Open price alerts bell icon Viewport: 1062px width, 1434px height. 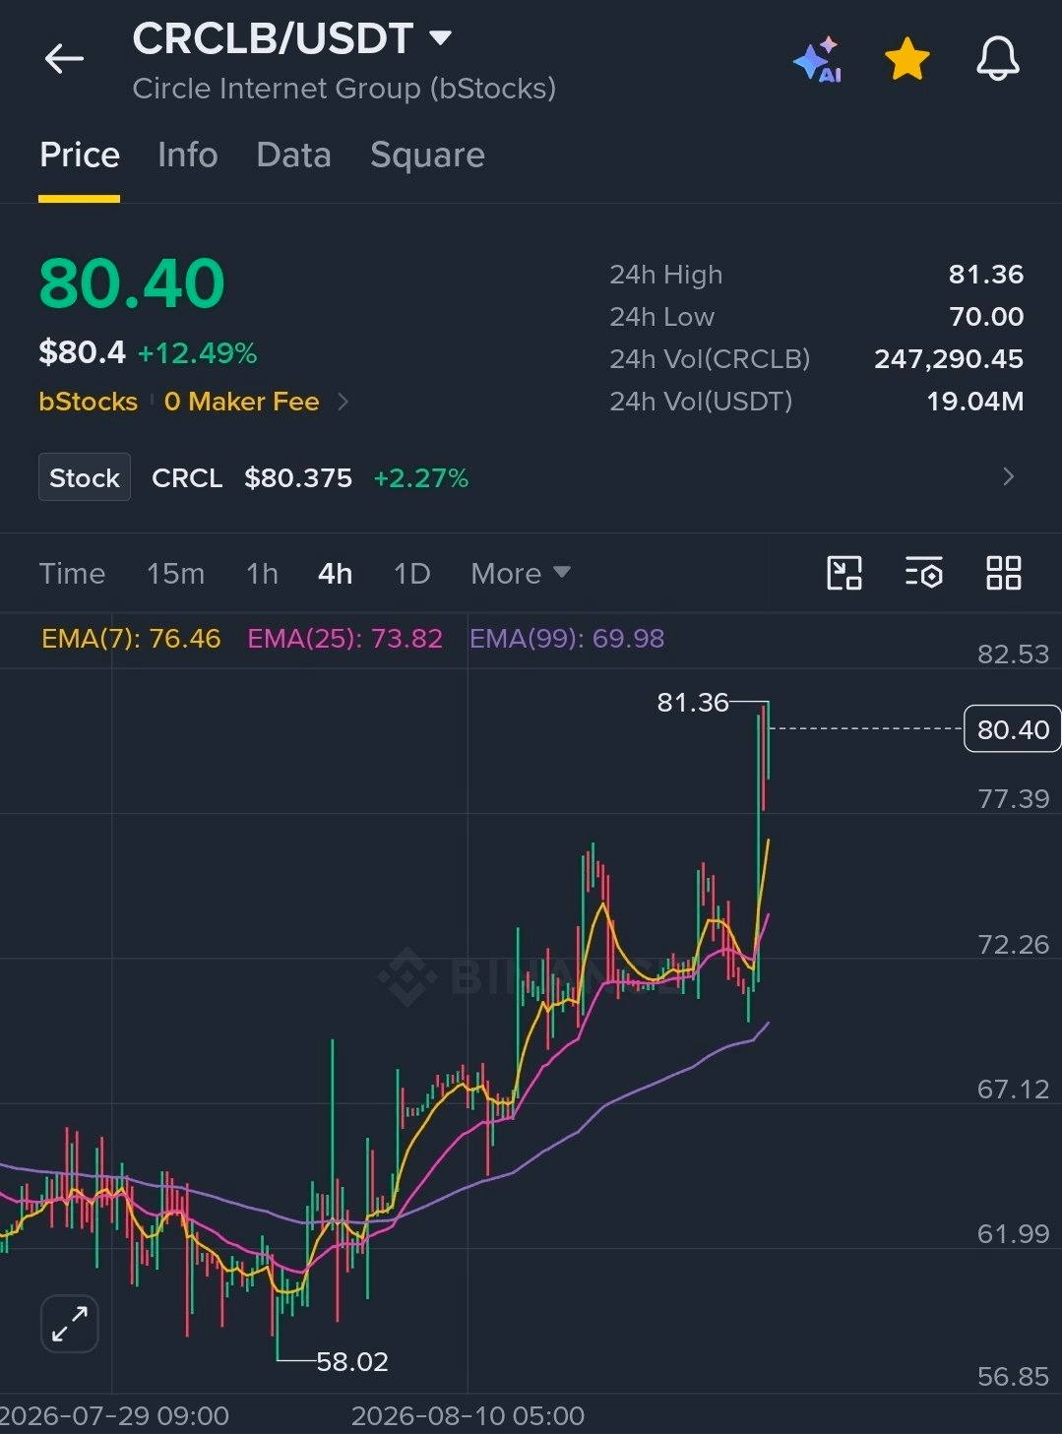pos(997,59)
